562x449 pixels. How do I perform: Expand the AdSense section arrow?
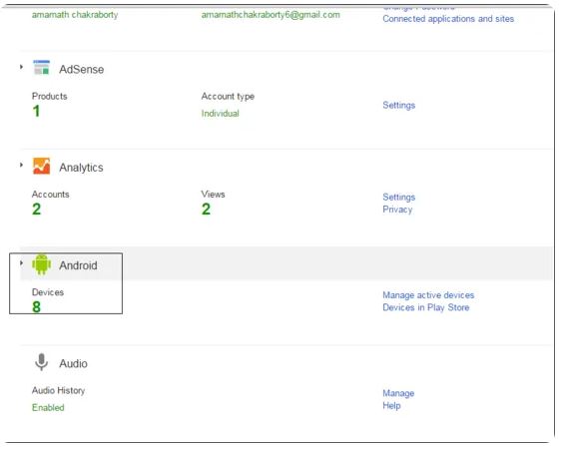[x=22, y=67]
